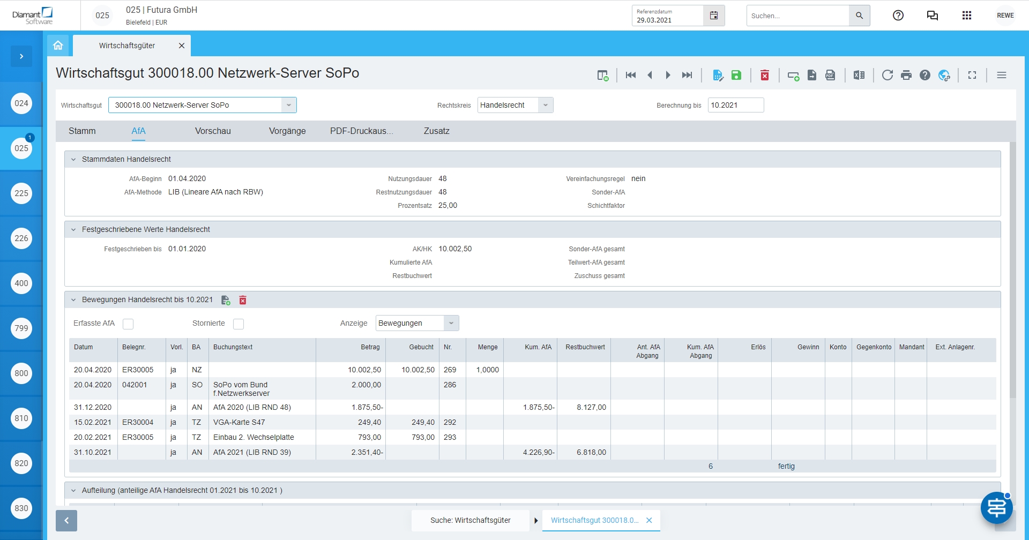1029x540 pixels.
Task: Open the Rechtskreis Handelsrecht dropdown
Action: (x=546, y=105)
